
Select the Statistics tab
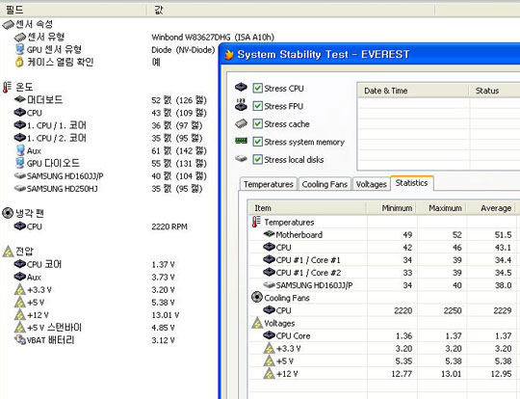tap(411, 183)
